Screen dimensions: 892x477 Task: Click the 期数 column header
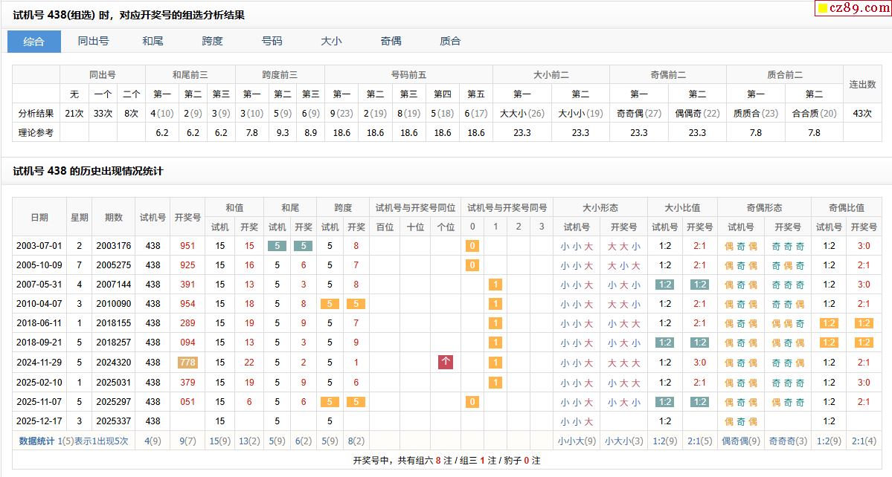coord(114,218)
